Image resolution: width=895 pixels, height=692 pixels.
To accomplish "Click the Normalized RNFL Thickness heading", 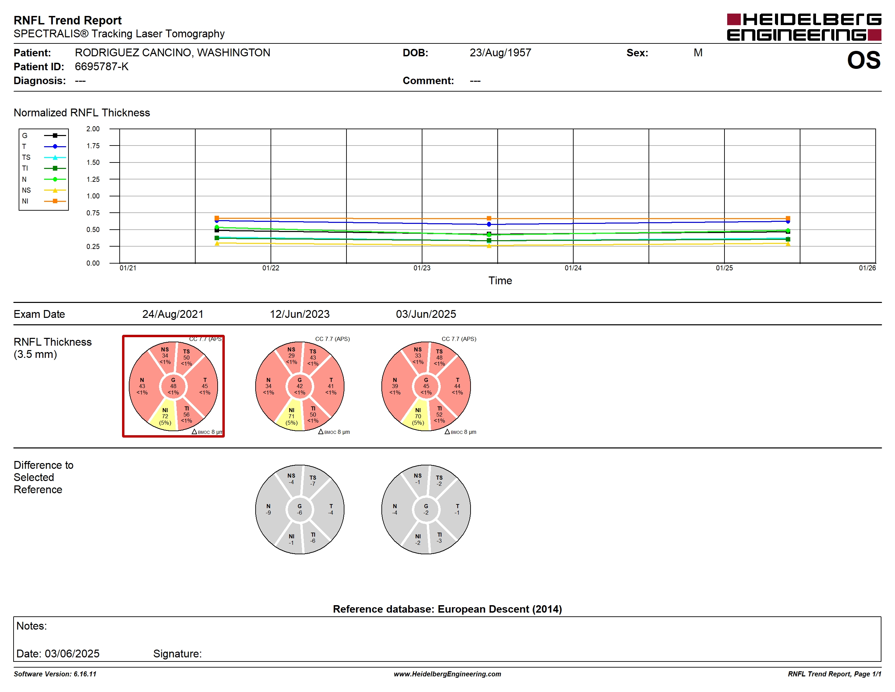I will tap(82, 113).
